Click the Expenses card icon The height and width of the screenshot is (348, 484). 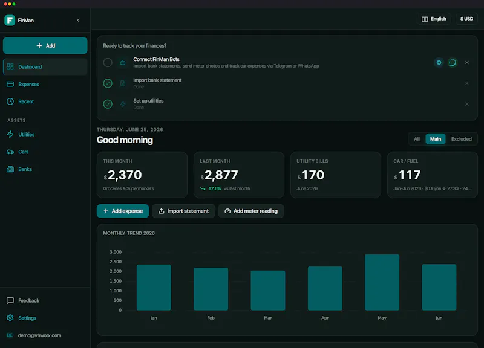pyautogui.click(x=10, y=84)
